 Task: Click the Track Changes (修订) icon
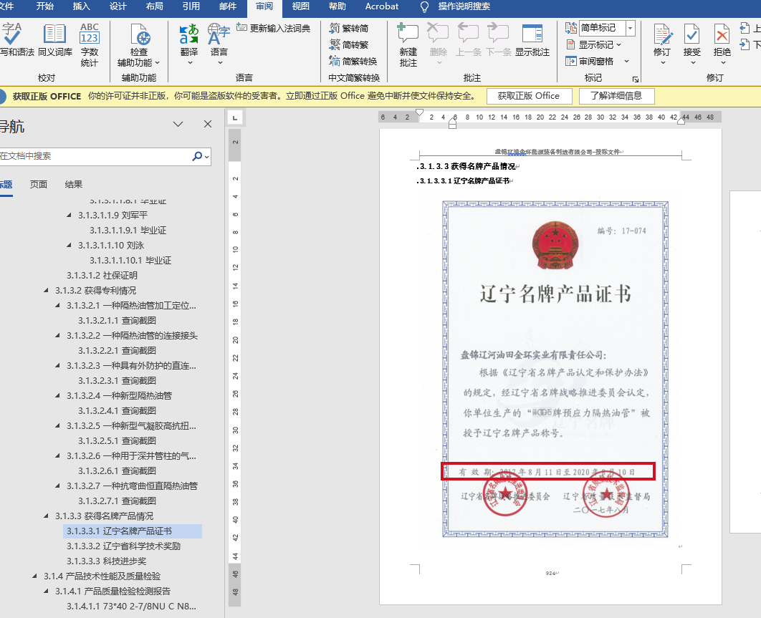coord(663,34)
